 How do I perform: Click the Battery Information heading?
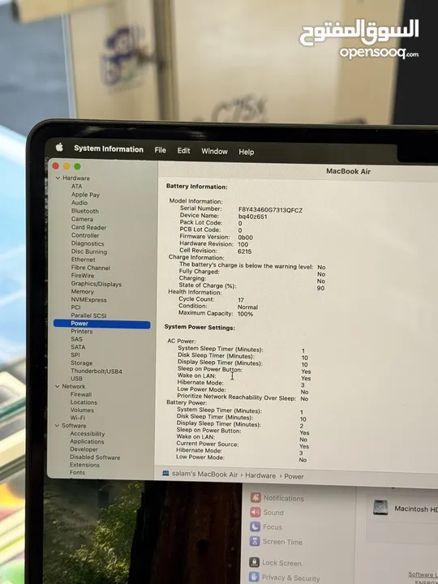coord(196,187)
